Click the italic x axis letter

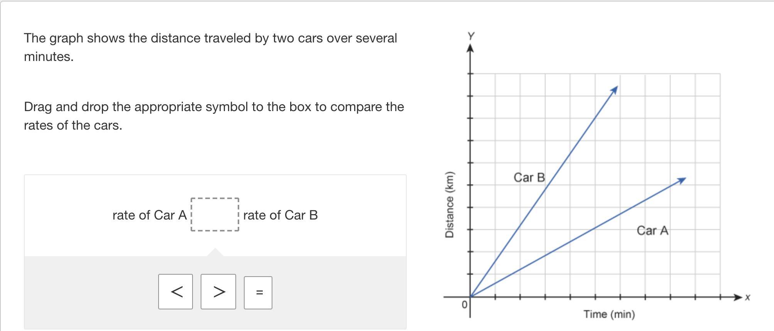coord(747,297)
